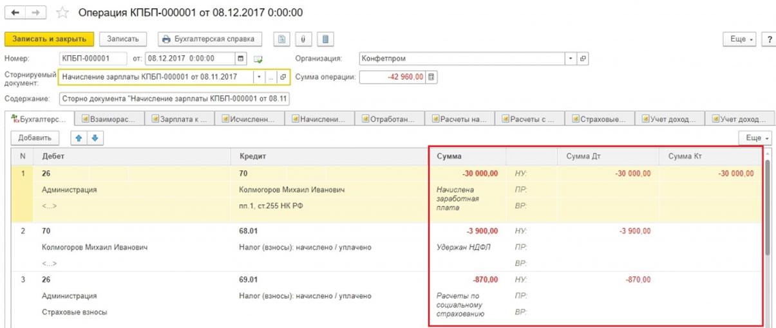Click the Добавить button
The height and width of the screenshot is (328, 776).
pyautogui.click(x=35, y=138)
